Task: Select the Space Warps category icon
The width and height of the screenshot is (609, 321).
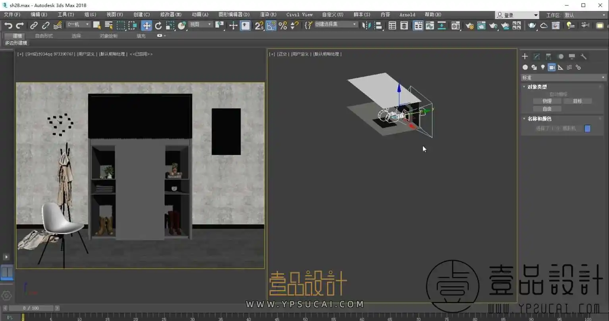Action: [x=569, y=67]
